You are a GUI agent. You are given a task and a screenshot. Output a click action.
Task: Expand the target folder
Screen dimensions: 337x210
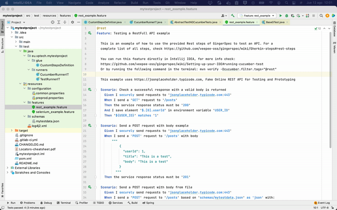(12, 131)
